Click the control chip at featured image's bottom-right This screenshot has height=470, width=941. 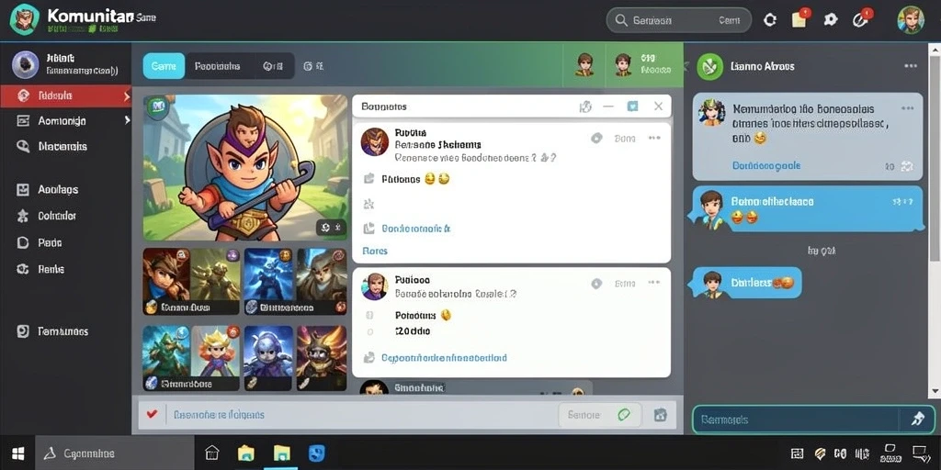pyautogui.click(x=331, y=228)
